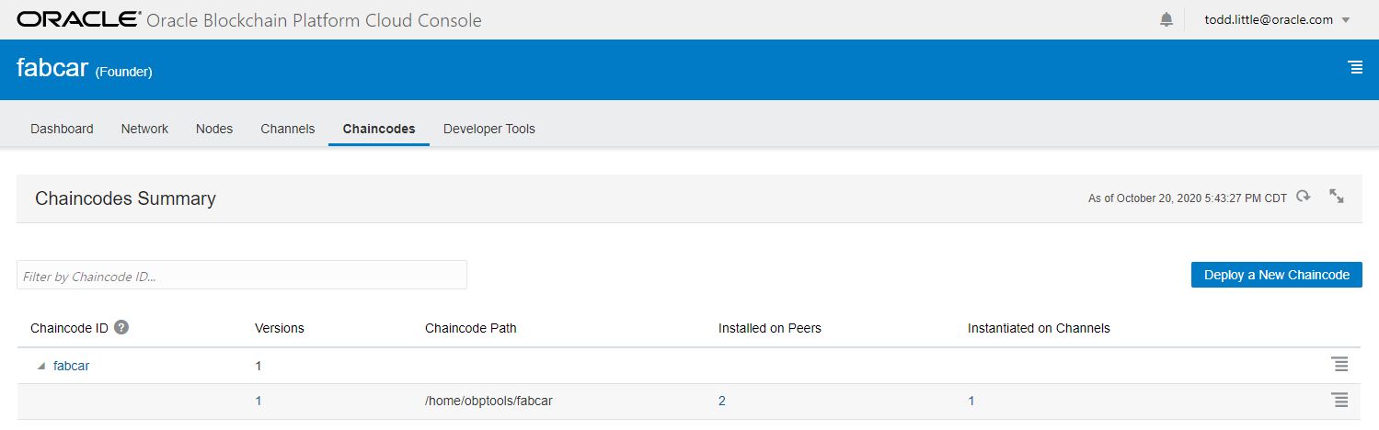This screenshot has height=430, width=1379.
Task: Refresh the Chaincodes Summary data
Action: (x=1303, y=197)
